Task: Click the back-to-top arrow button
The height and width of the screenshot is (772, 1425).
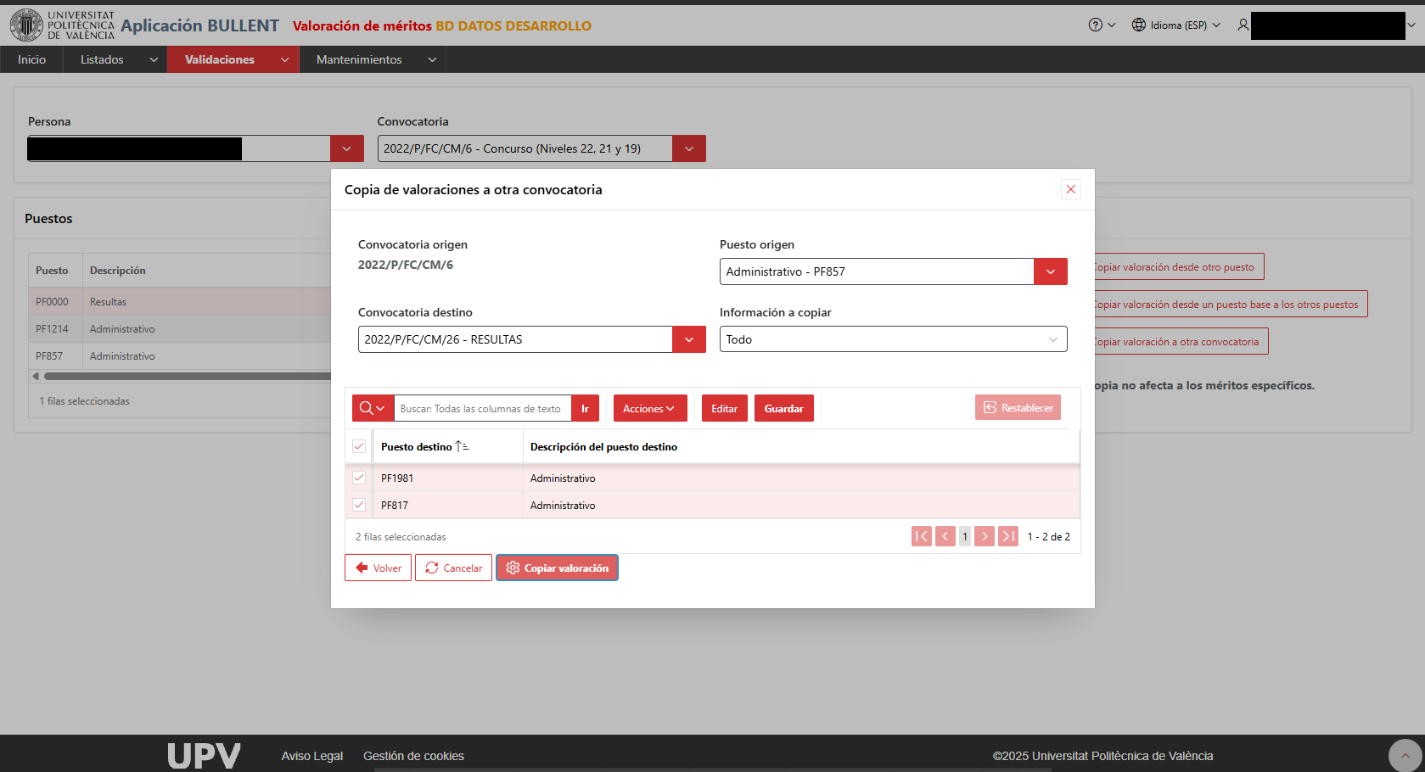Action: (x=1405, y=755)
